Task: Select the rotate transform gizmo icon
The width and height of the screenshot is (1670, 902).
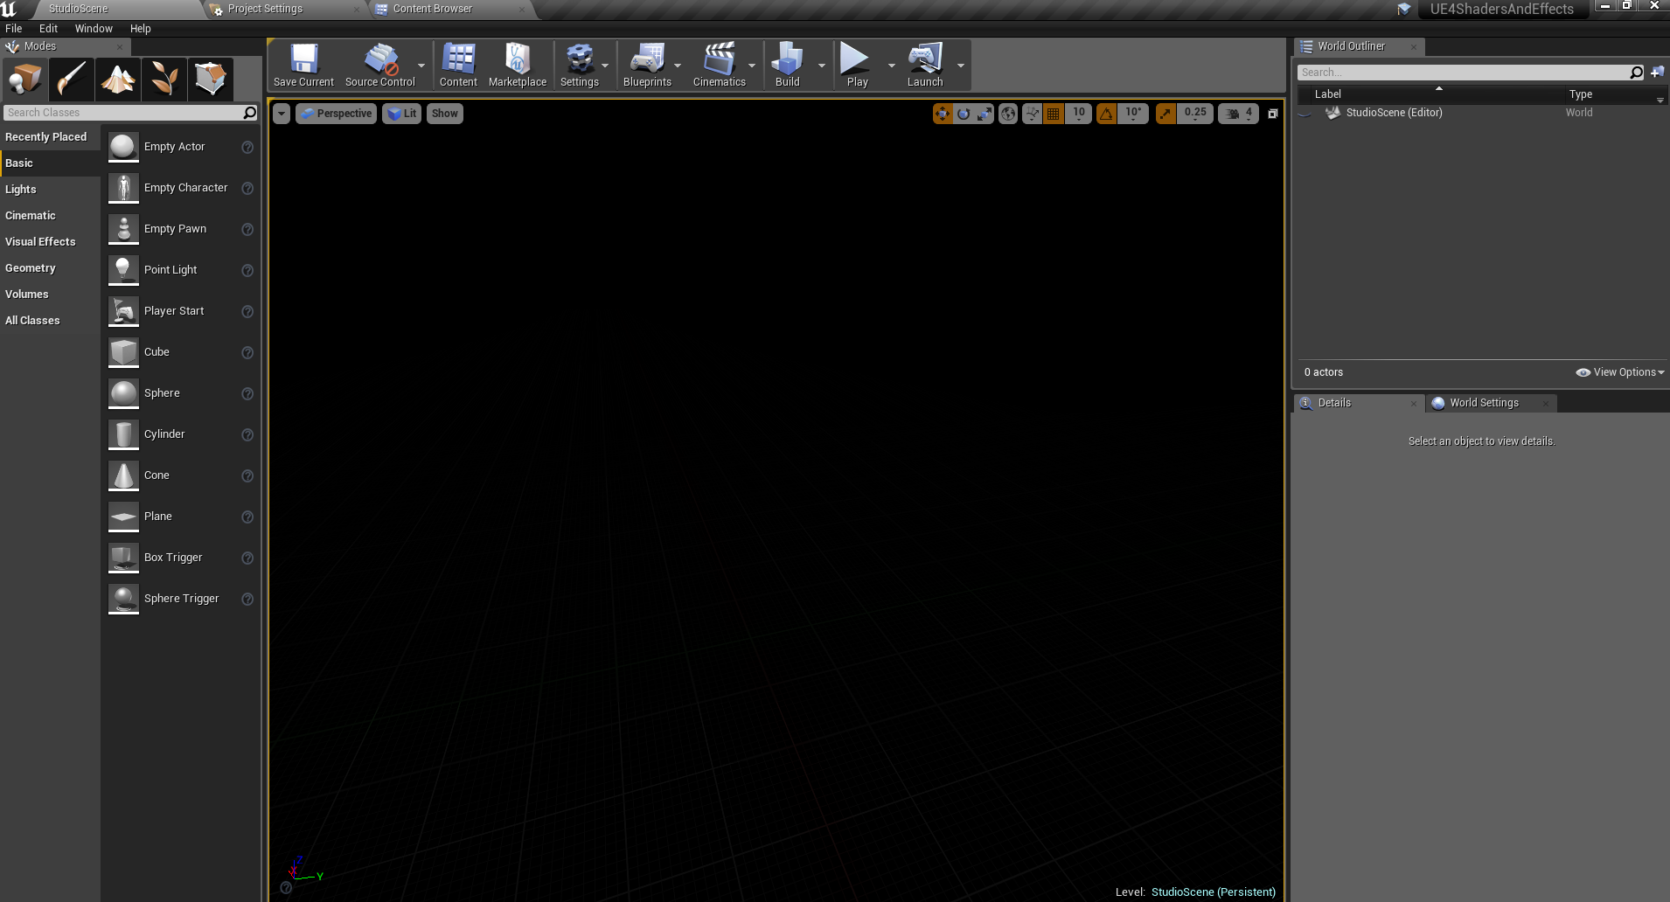Action: click(x=964, y=114)
